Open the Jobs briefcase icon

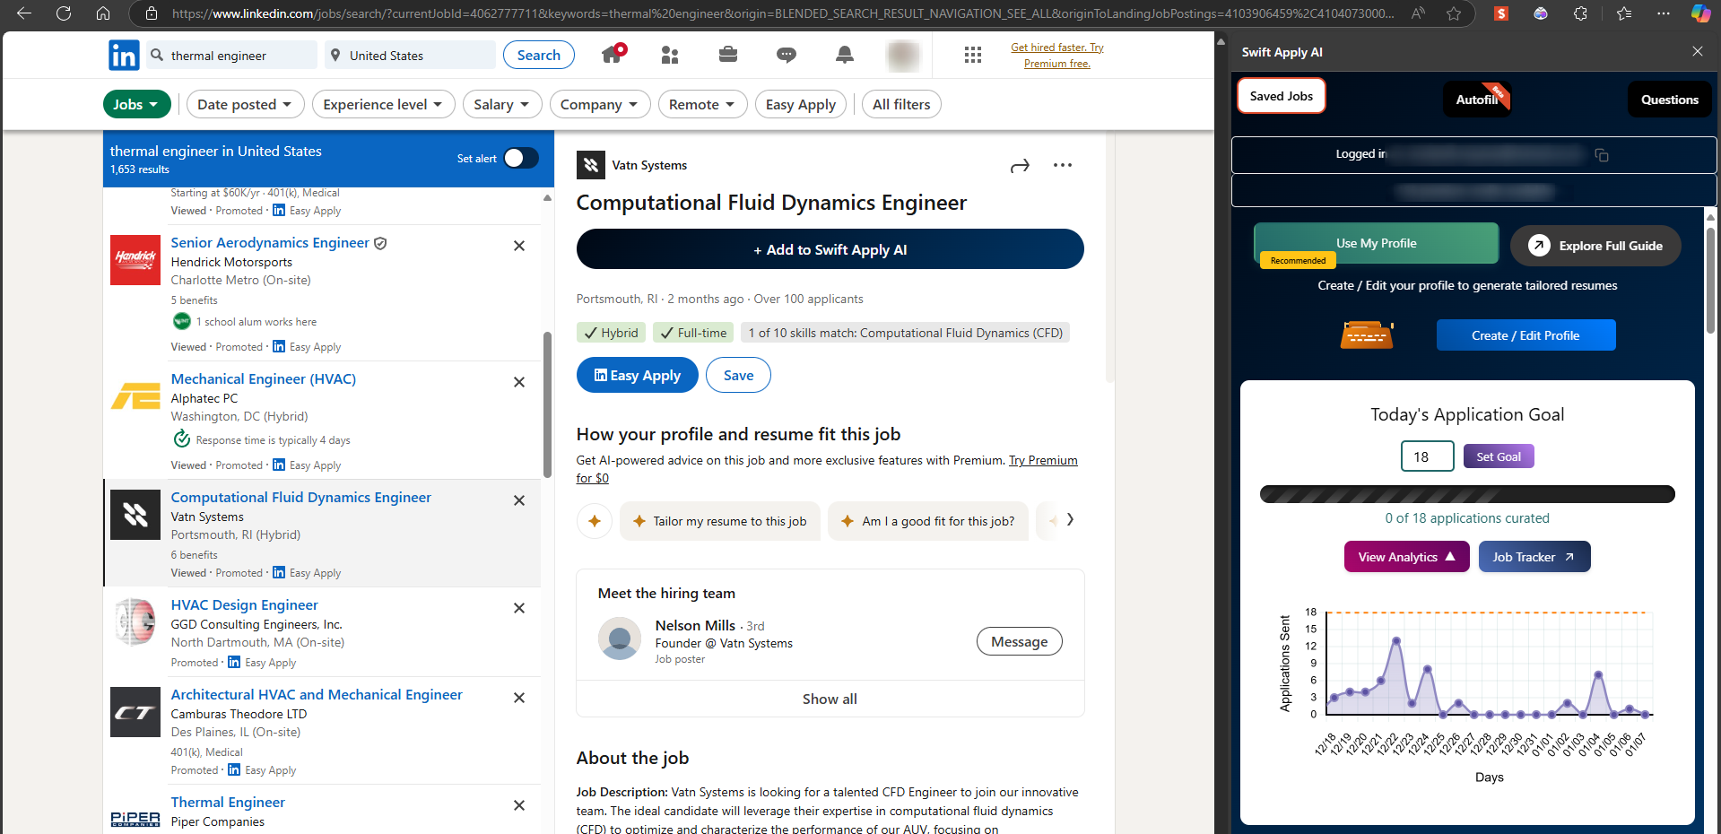[728, 55]
